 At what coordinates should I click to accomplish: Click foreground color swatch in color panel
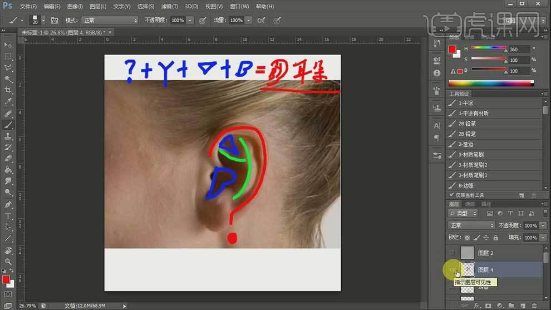[452, 50]
